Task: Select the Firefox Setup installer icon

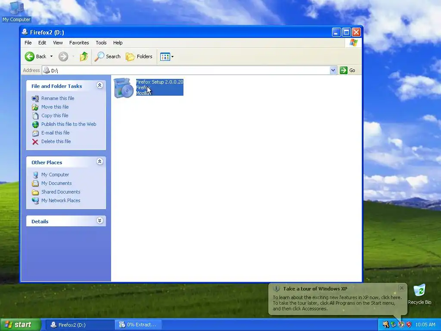Action: (x=124, y=88)
